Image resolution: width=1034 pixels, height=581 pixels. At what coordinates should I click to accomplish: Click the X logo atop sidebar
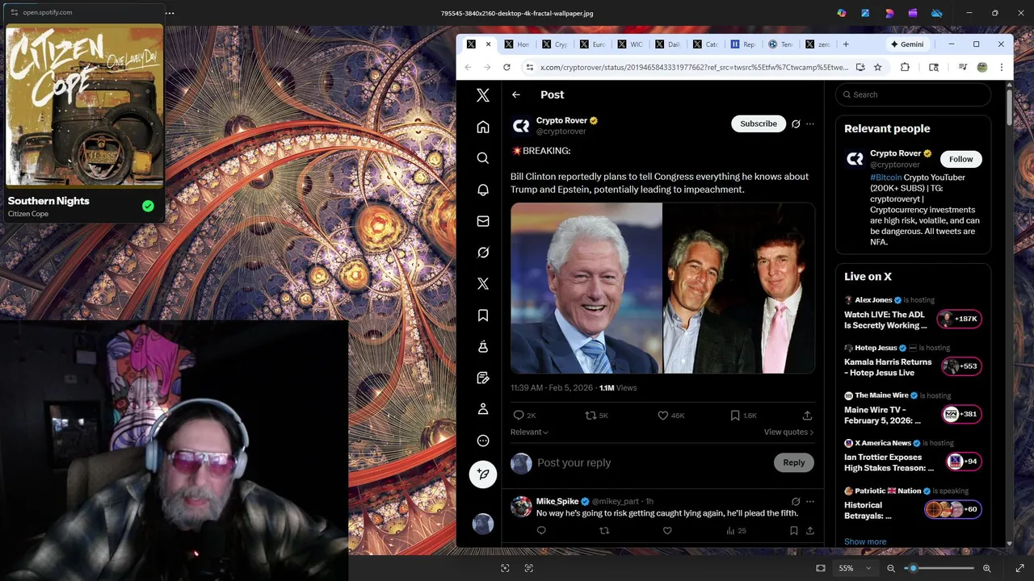point(483,95)
